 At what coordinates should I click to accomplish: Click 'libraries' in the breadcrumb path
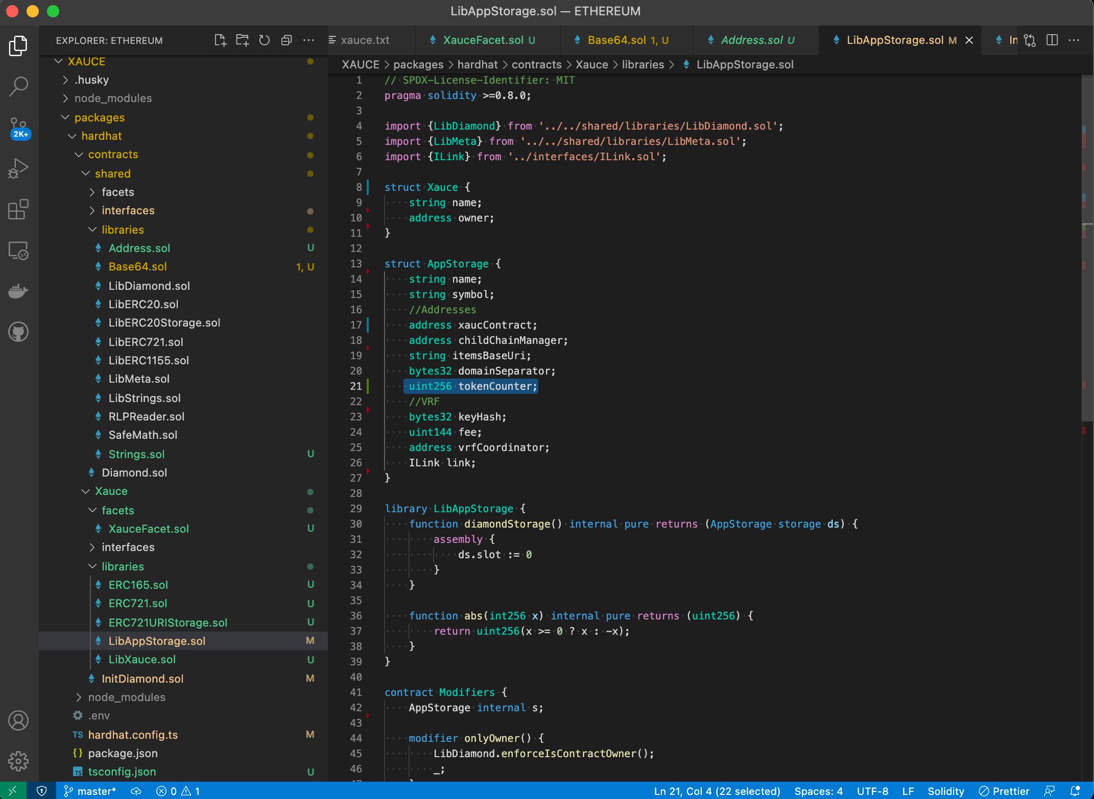pos(643,65)
